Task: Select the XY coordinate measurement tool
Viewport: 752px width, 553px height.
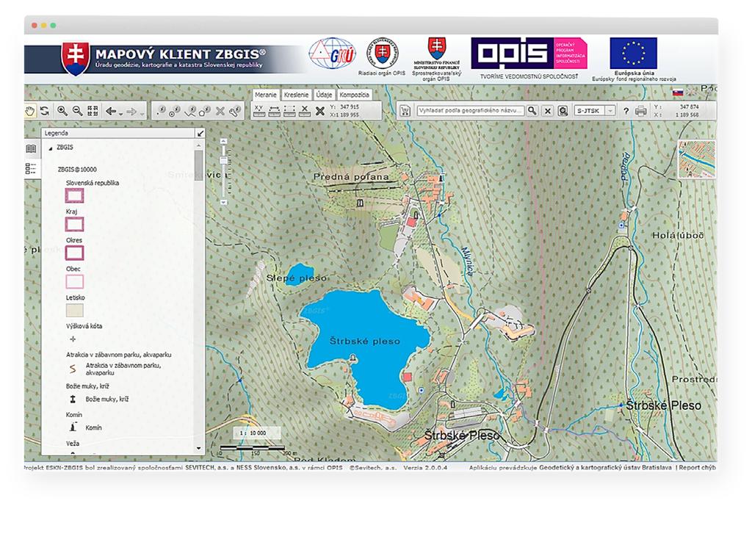Action: click(x=259, y=111)
